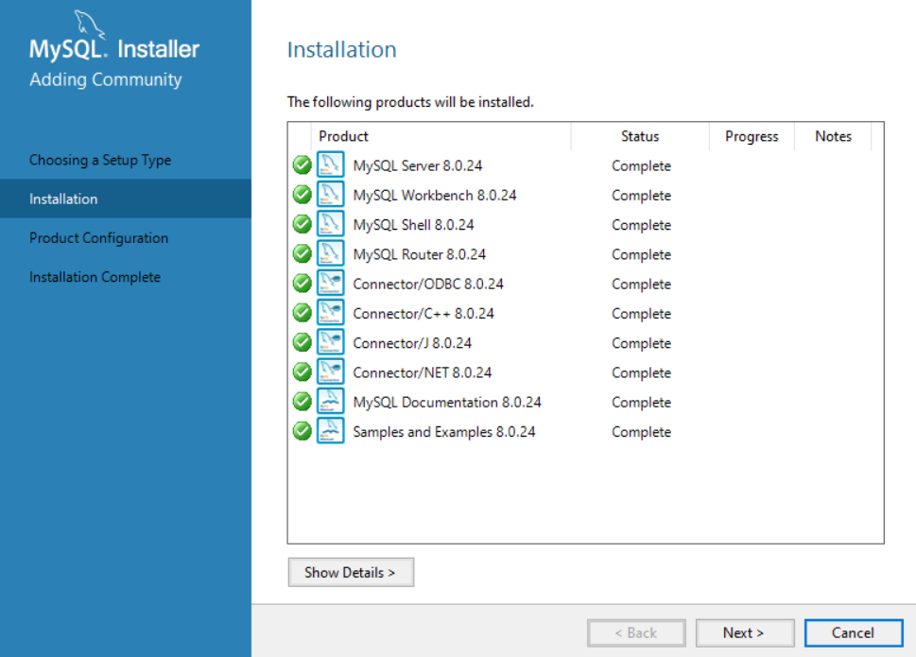Expand details with Show Details button

click(351, 572)
